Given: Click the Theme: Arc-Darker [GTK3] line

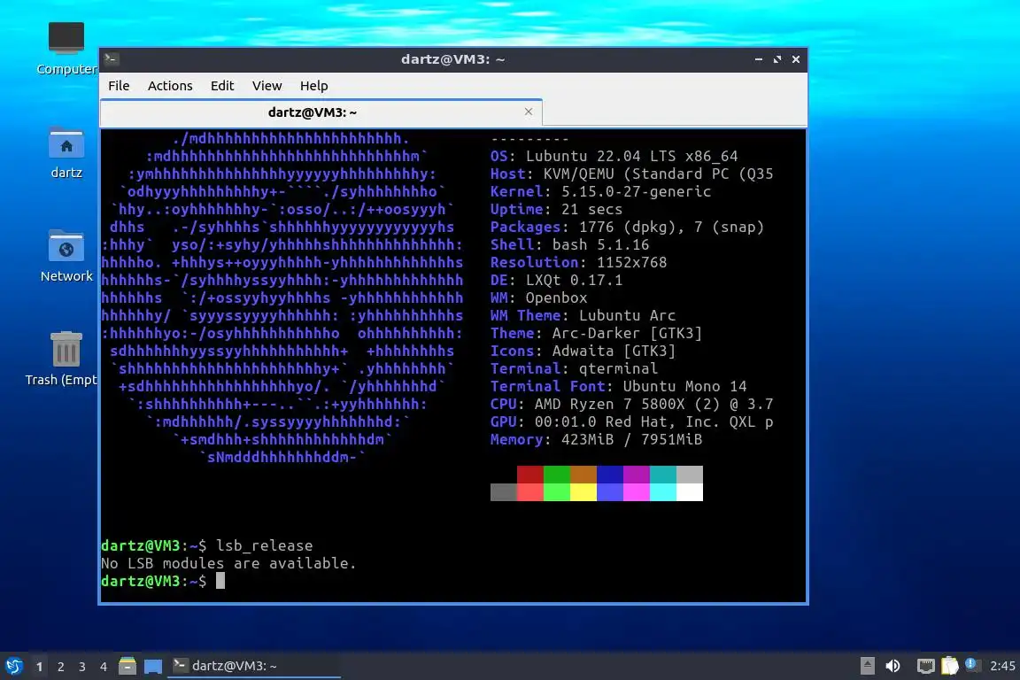Looking at the screenshot, I should pyautogui.click(x=596, y=333).
